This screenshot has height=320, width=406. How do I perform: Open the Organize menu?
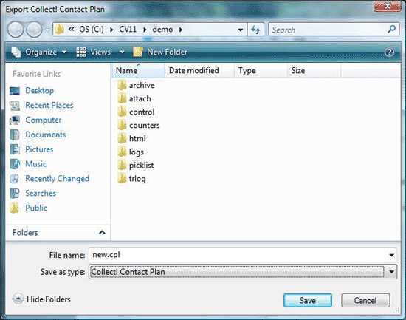coord(39,52)
